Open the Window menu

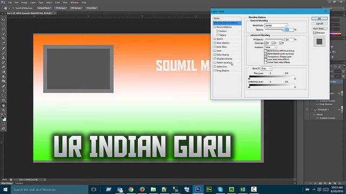point(75,2)
